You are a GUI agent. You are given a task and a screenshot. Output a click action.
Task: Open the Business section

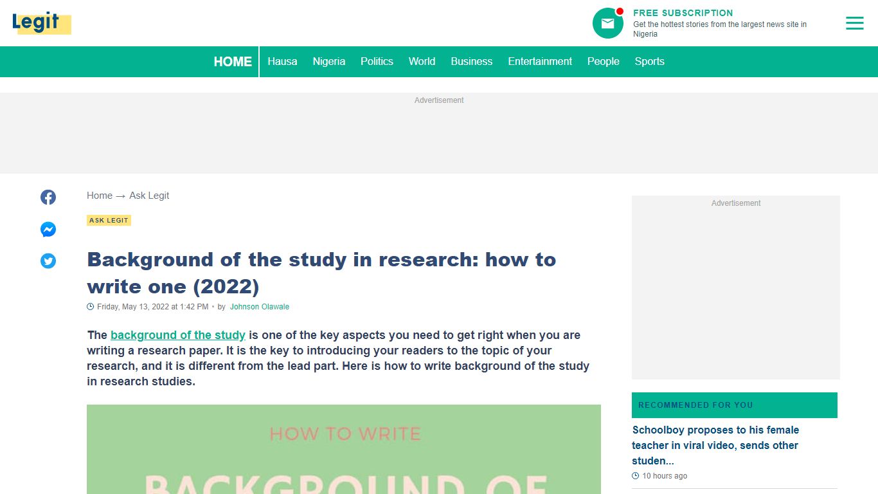[x=471, y=62]
